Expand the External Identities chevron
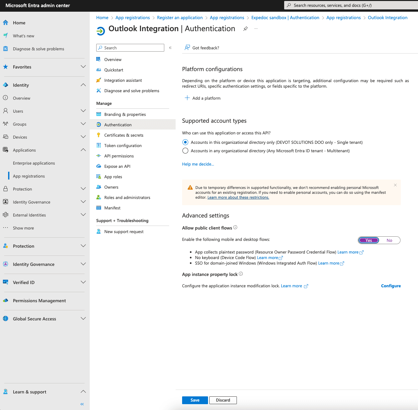This screenshot has height=410, width=418. [x=83, y=215]
